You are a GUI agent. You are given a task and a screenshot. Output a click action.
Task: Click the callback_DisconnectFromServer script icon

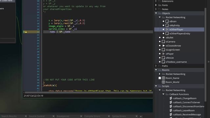coord(171,106)
